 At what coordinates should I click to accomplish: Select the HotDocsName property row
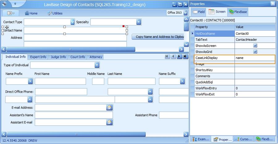(233, 33)
